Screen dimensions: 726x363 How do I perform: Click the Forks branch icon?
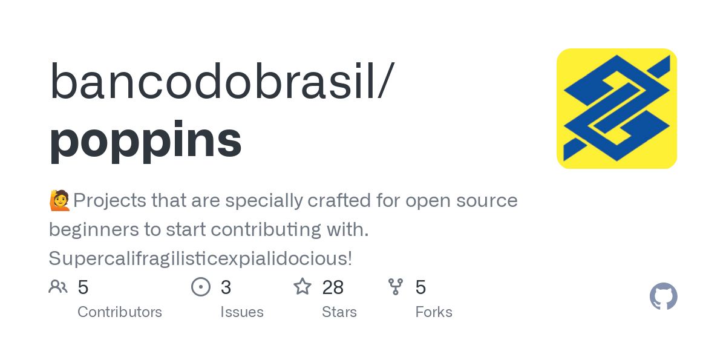(x=396, y=287)
